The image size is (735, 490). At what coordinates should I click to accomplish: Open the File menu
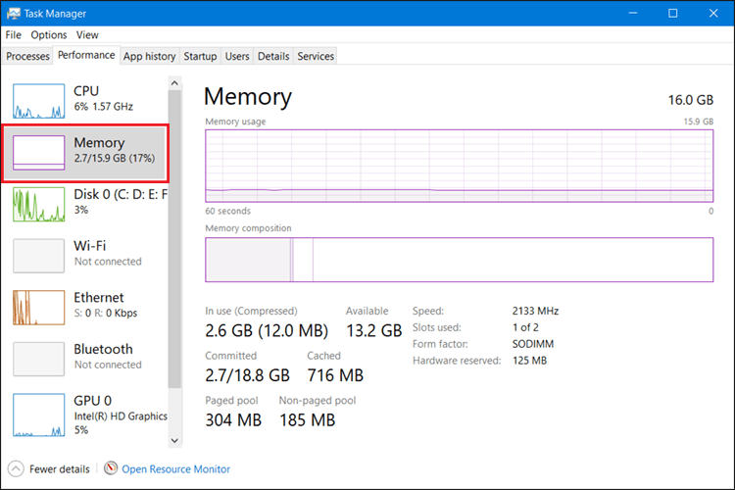[14, 35]
